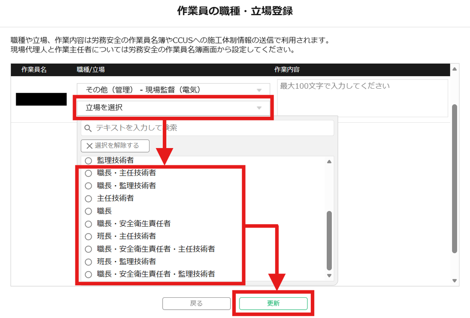Choose the 職長・安全衛生責任者 radio option
The width and height of the screenshot is (470, 318).
coord(89,224)
